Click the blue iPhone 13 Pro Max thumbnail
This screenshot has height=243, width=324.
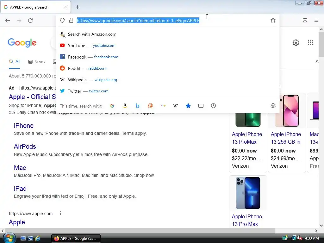[248, 193]
